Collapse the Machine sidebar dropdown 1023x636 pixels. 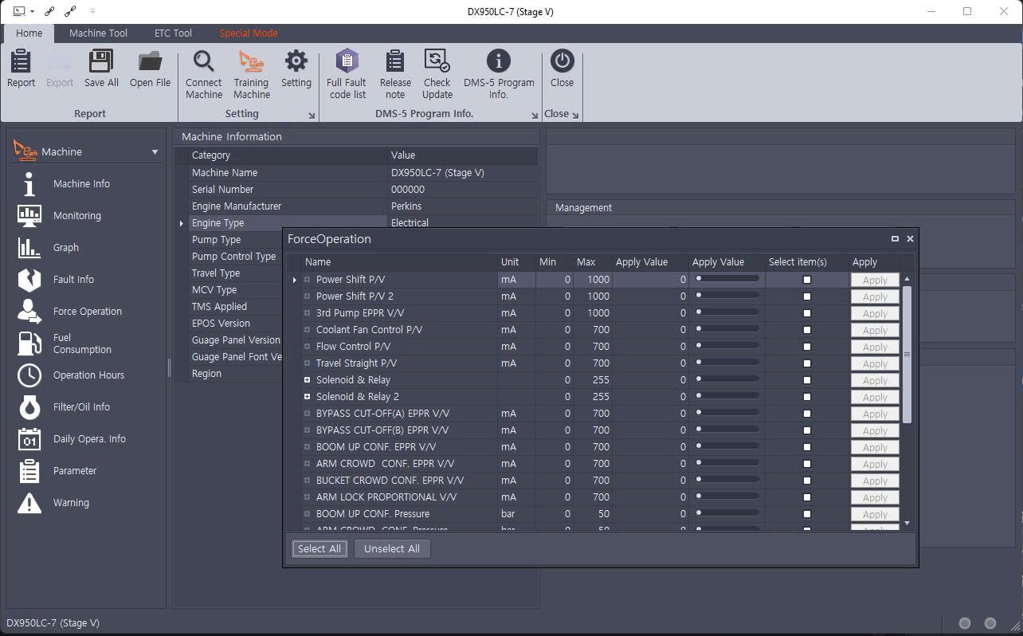tap(154, 151)
